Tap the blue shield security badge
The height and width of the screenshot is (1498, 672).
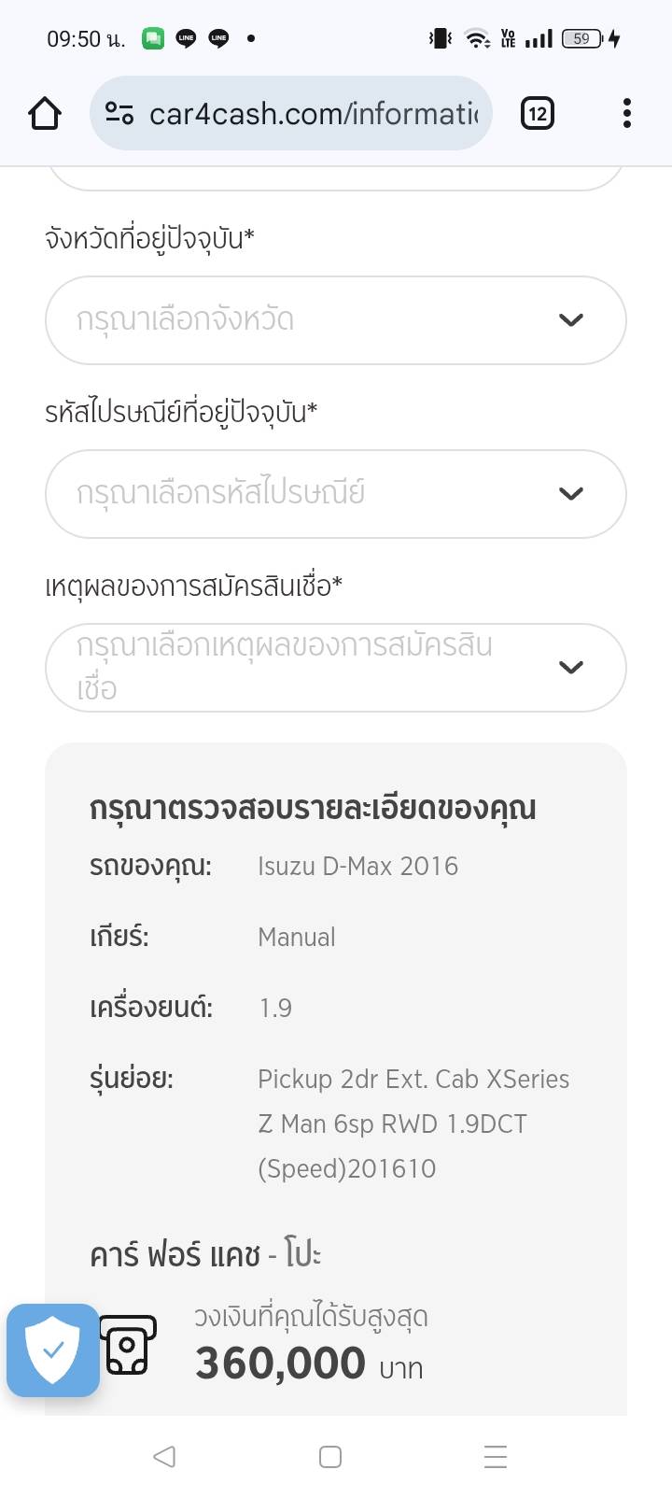click(x=53, y=1350)
